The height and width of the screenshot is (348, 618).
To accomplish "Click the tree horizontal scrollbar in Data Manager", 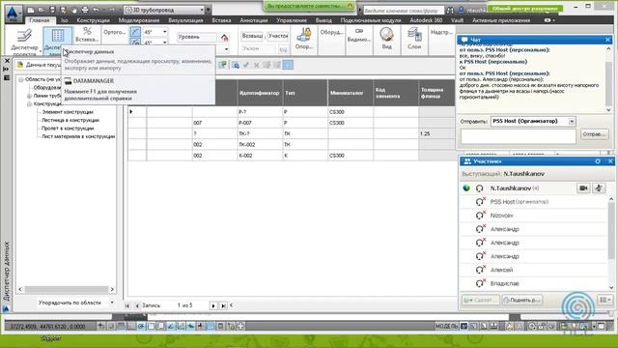I will (67, 289).
